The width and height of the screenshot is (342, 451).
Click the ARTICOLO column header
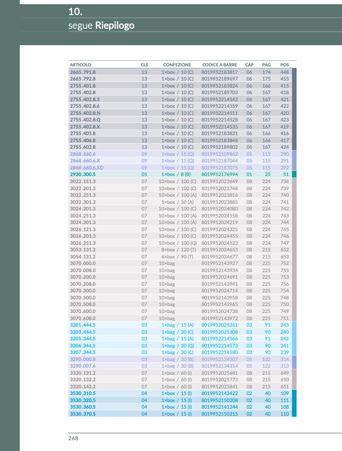coord(81,64)
